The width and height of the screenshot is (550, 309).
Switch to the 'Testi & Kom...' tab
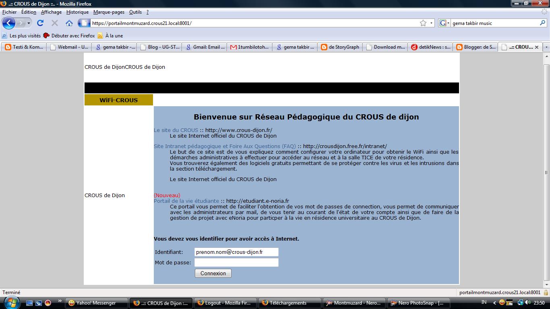24,47
